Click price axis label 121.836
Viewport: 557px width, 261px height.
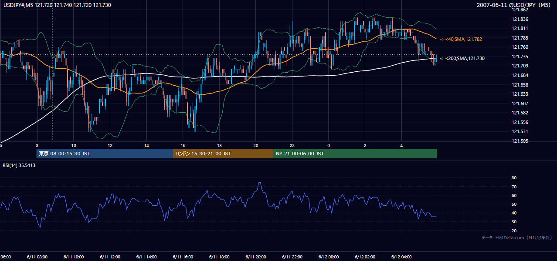point(520,19)
